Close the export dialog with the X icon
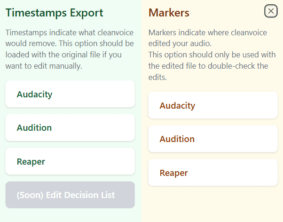The image size is (283, 222). [x=271, y=11]
